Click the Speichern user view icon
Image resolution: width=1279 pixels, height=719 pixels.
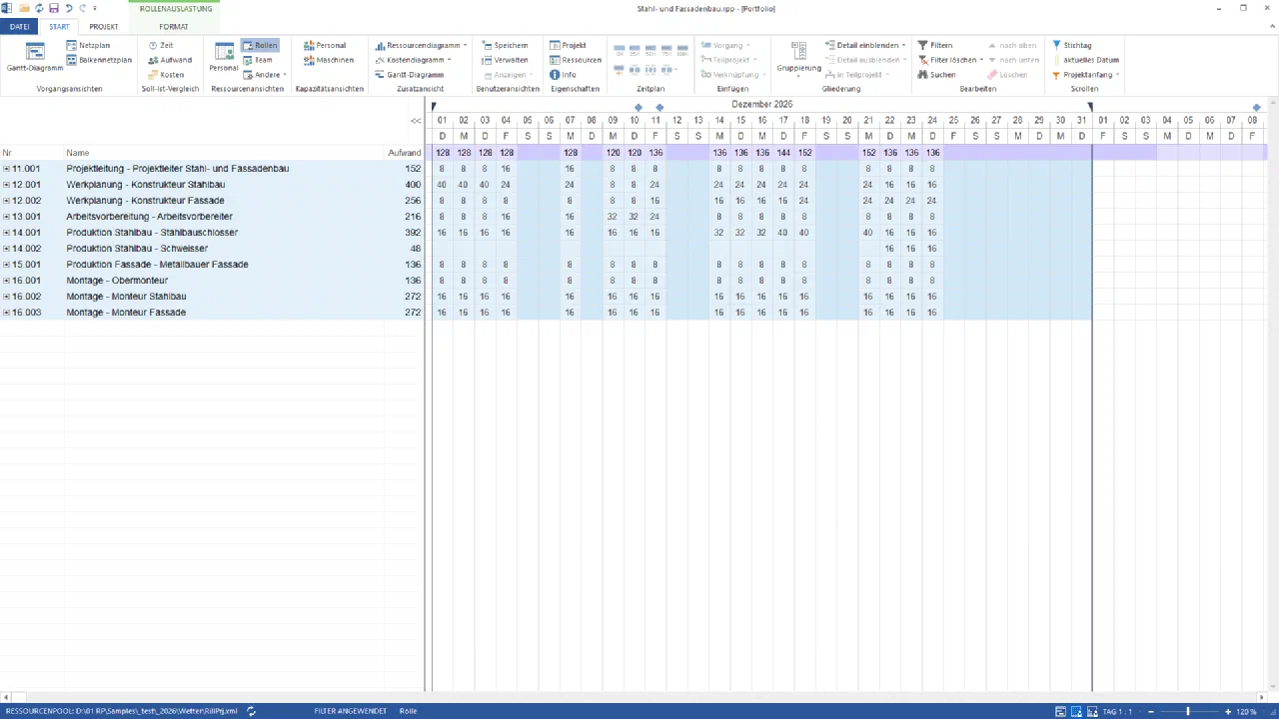tap(487, 45)
